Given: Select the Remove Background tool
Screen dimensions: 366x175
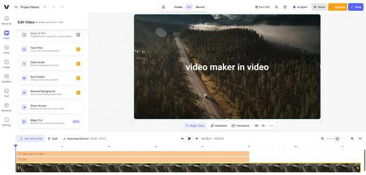Looking at the screenshot, I should [x=50, y=92].
